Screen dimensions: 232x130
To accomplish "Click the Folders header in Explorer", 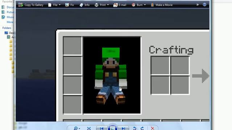I will click(x=7, y=28).
